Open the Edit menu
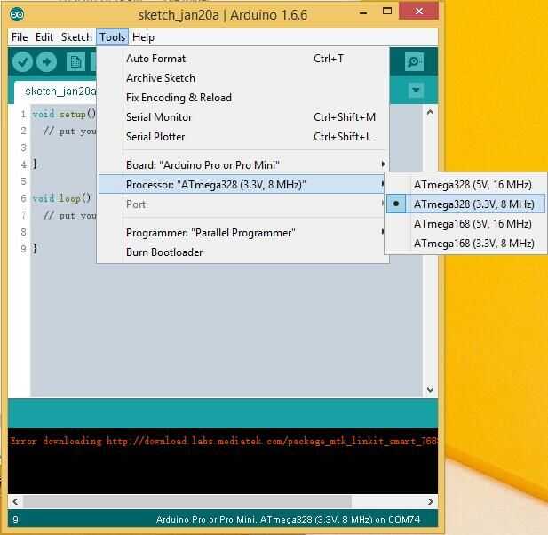Screen dimensions: 548x535 click(44, 37)
